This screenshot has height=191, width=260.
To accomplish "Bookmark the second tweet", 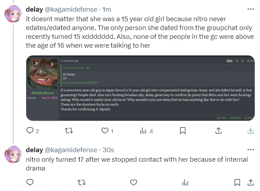I will coord(237,183).
